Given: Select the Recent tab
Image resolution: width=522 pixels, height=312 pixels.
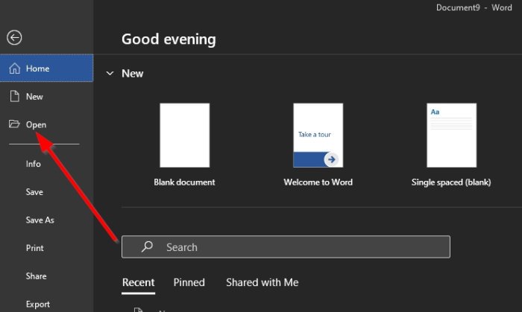Looking at the screenshot, I should coord(138,282).
